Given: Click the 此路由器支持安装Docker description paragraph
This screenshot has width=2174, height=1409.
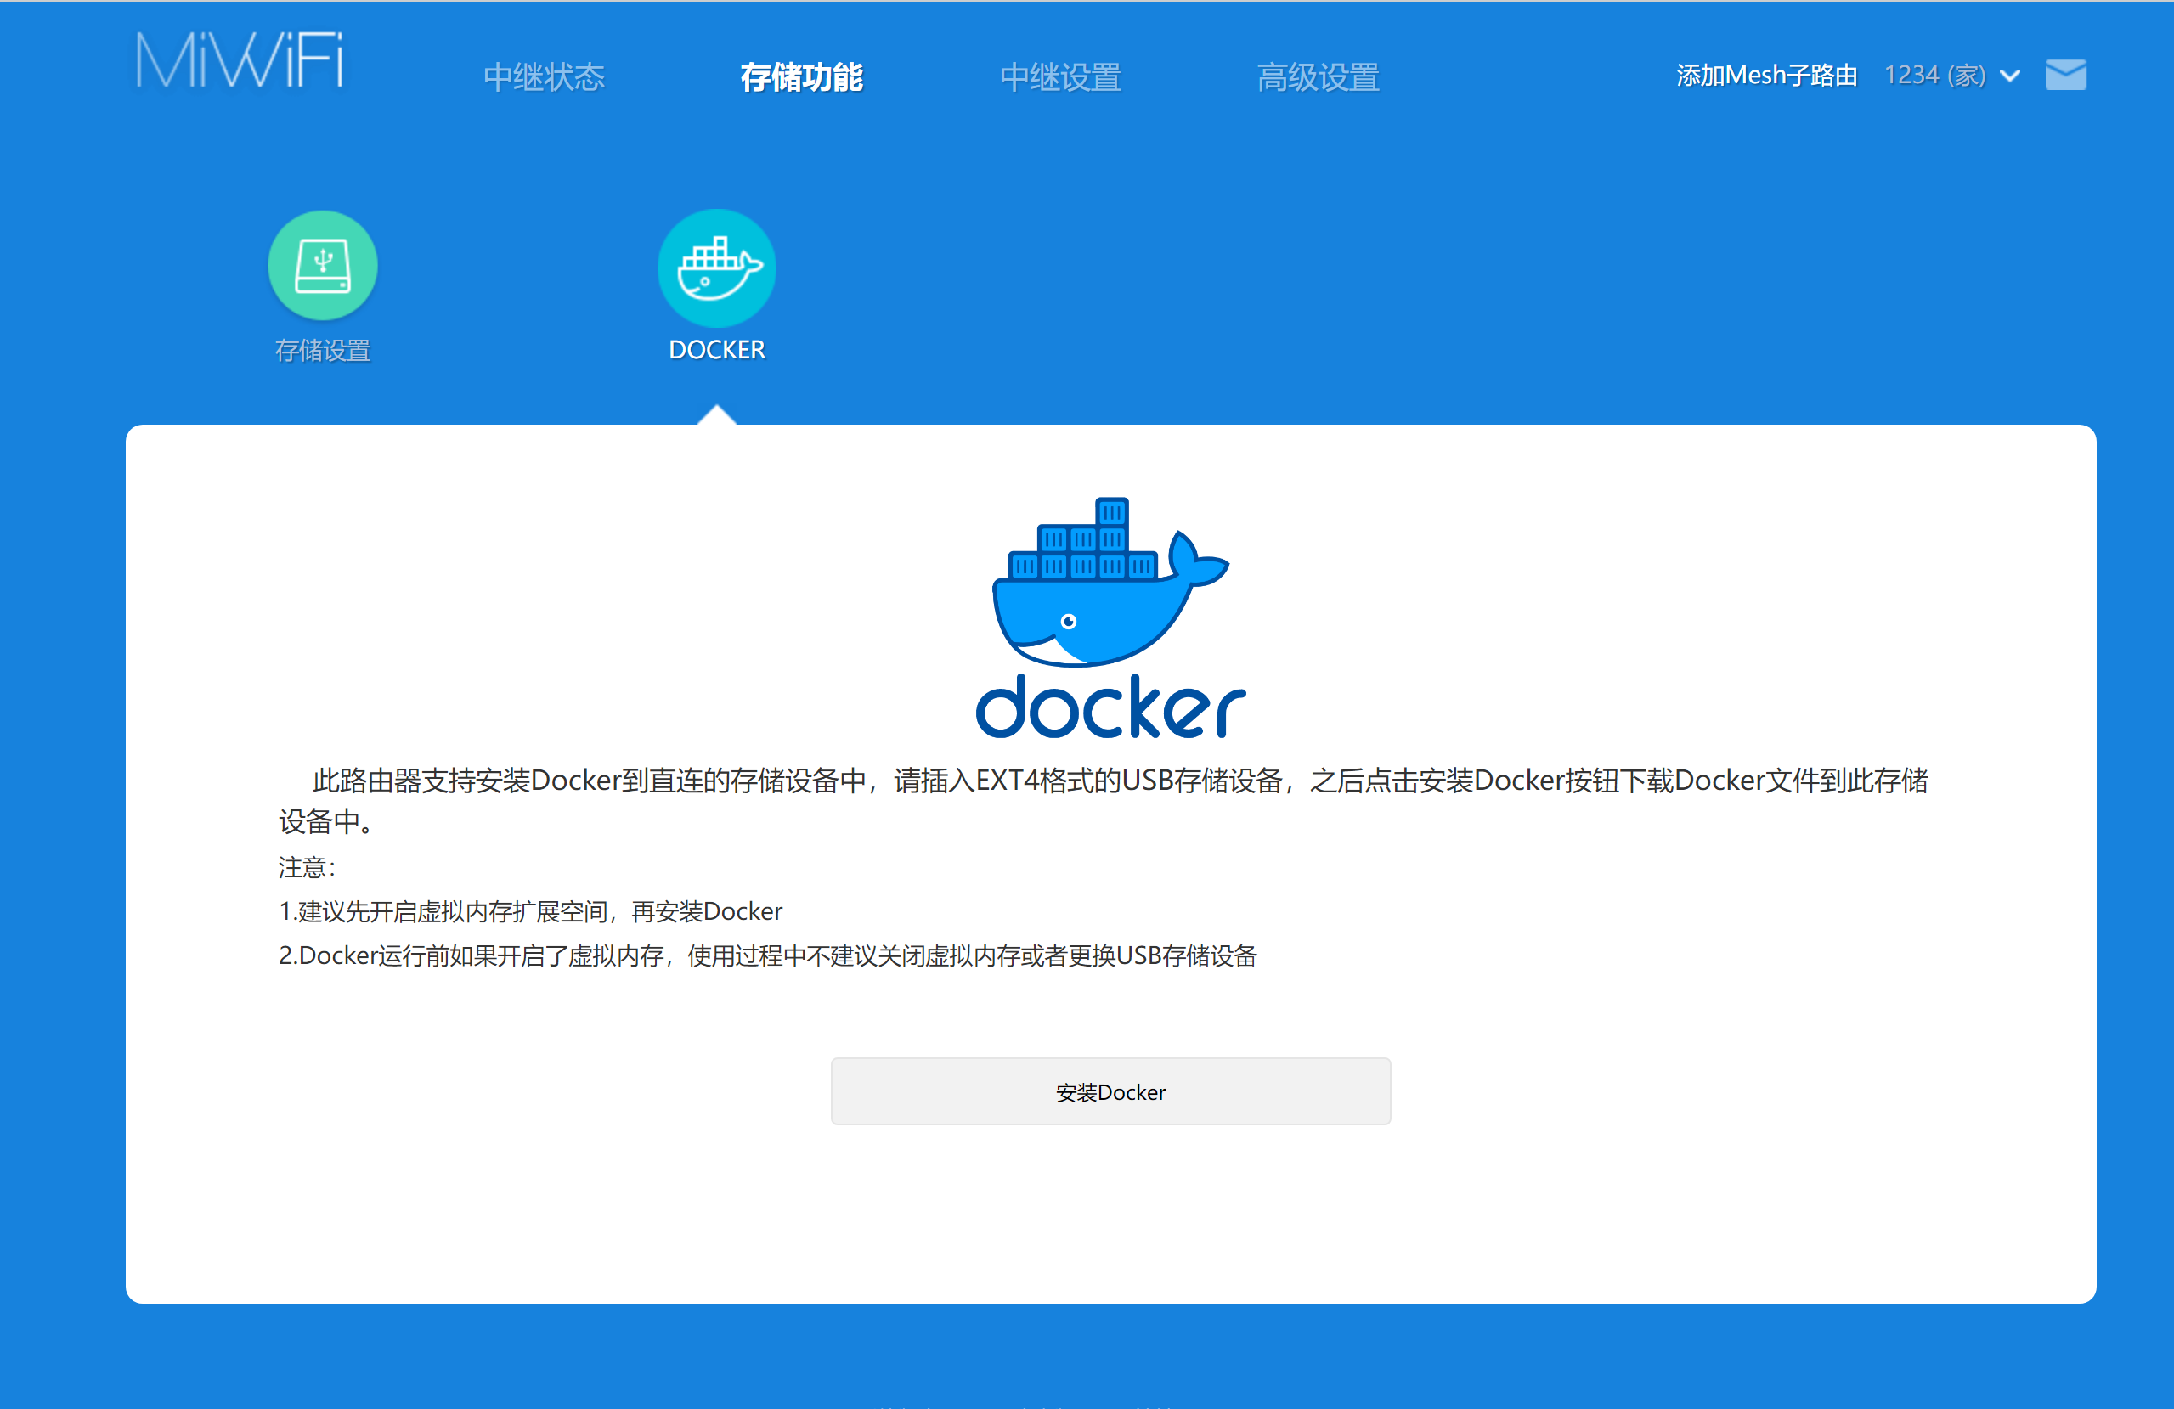Looking at the screenshot, I should (1104, 801).
